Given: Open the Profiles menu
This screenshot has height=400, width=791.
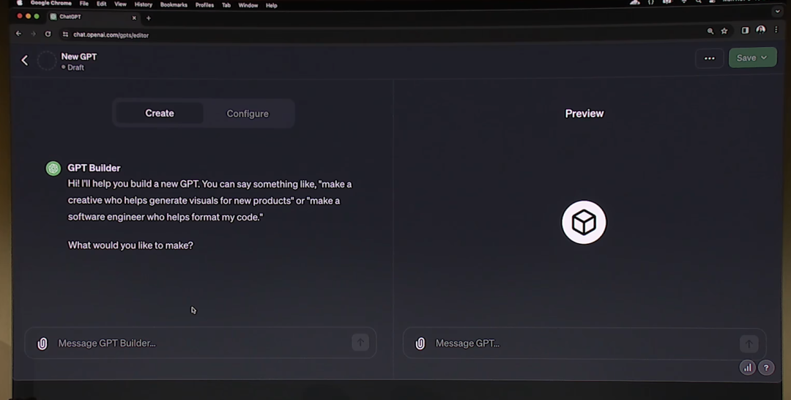Looking at the screenshot, I should 204,5.
